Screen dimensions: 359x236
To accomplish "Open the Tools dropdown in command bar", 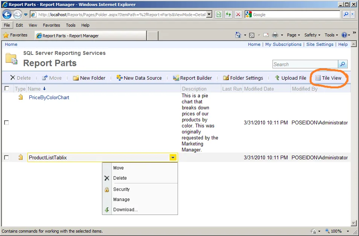I will tap(331, 35).
